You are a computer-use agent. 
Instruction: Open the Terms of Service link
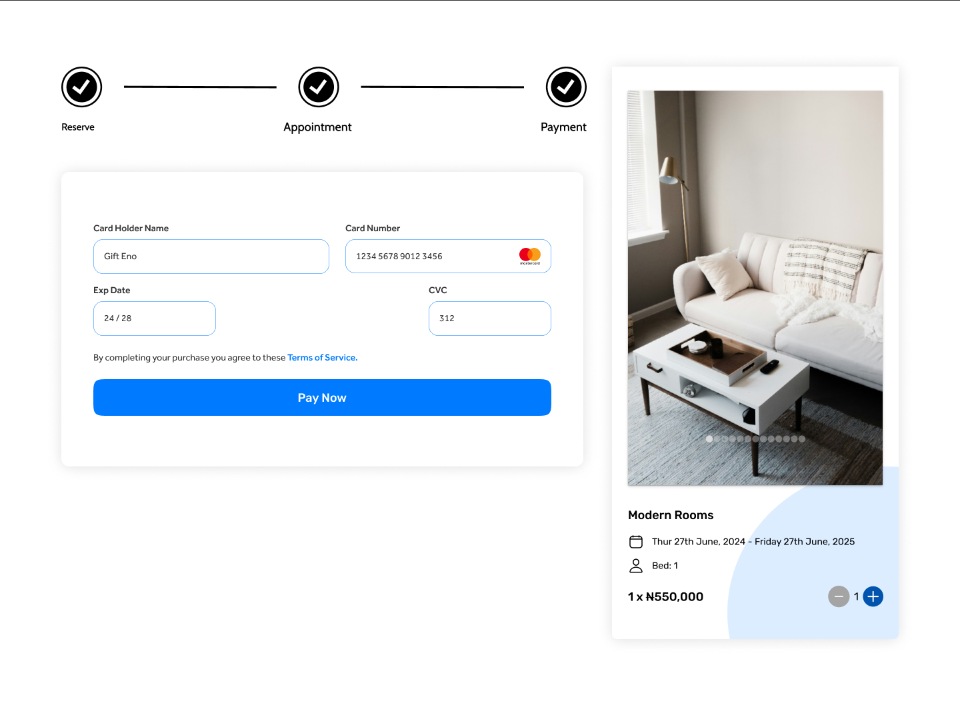tap(323, 358)
